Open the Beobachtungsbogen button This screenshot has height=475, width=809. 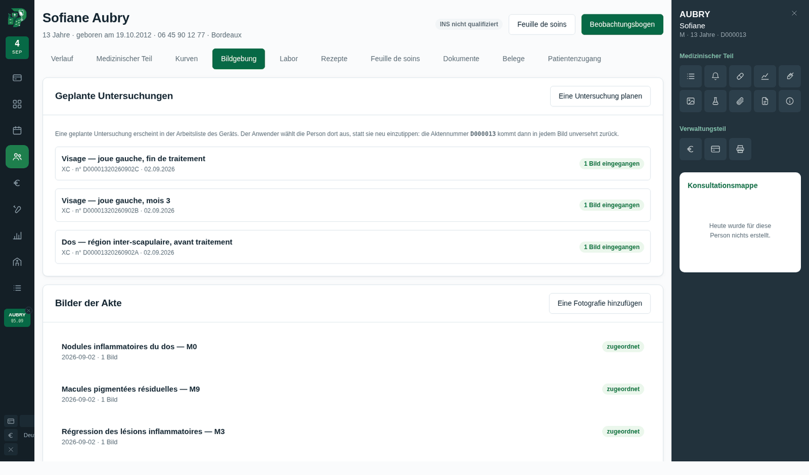622,24
